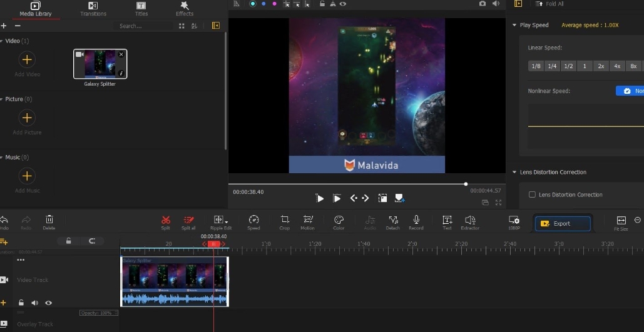The height and width of the screenshot is (332, 644).
Task: Click the Delete trash icon
Action: click(49, 223)
